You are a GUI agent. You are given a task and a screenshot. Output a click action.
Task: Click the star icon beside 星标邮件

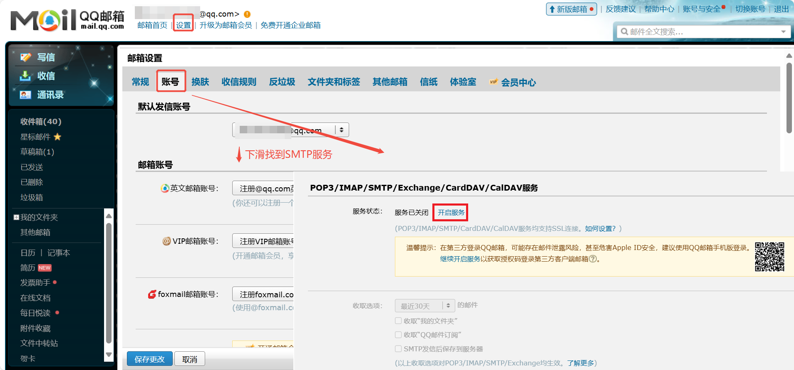click(57, 137)
